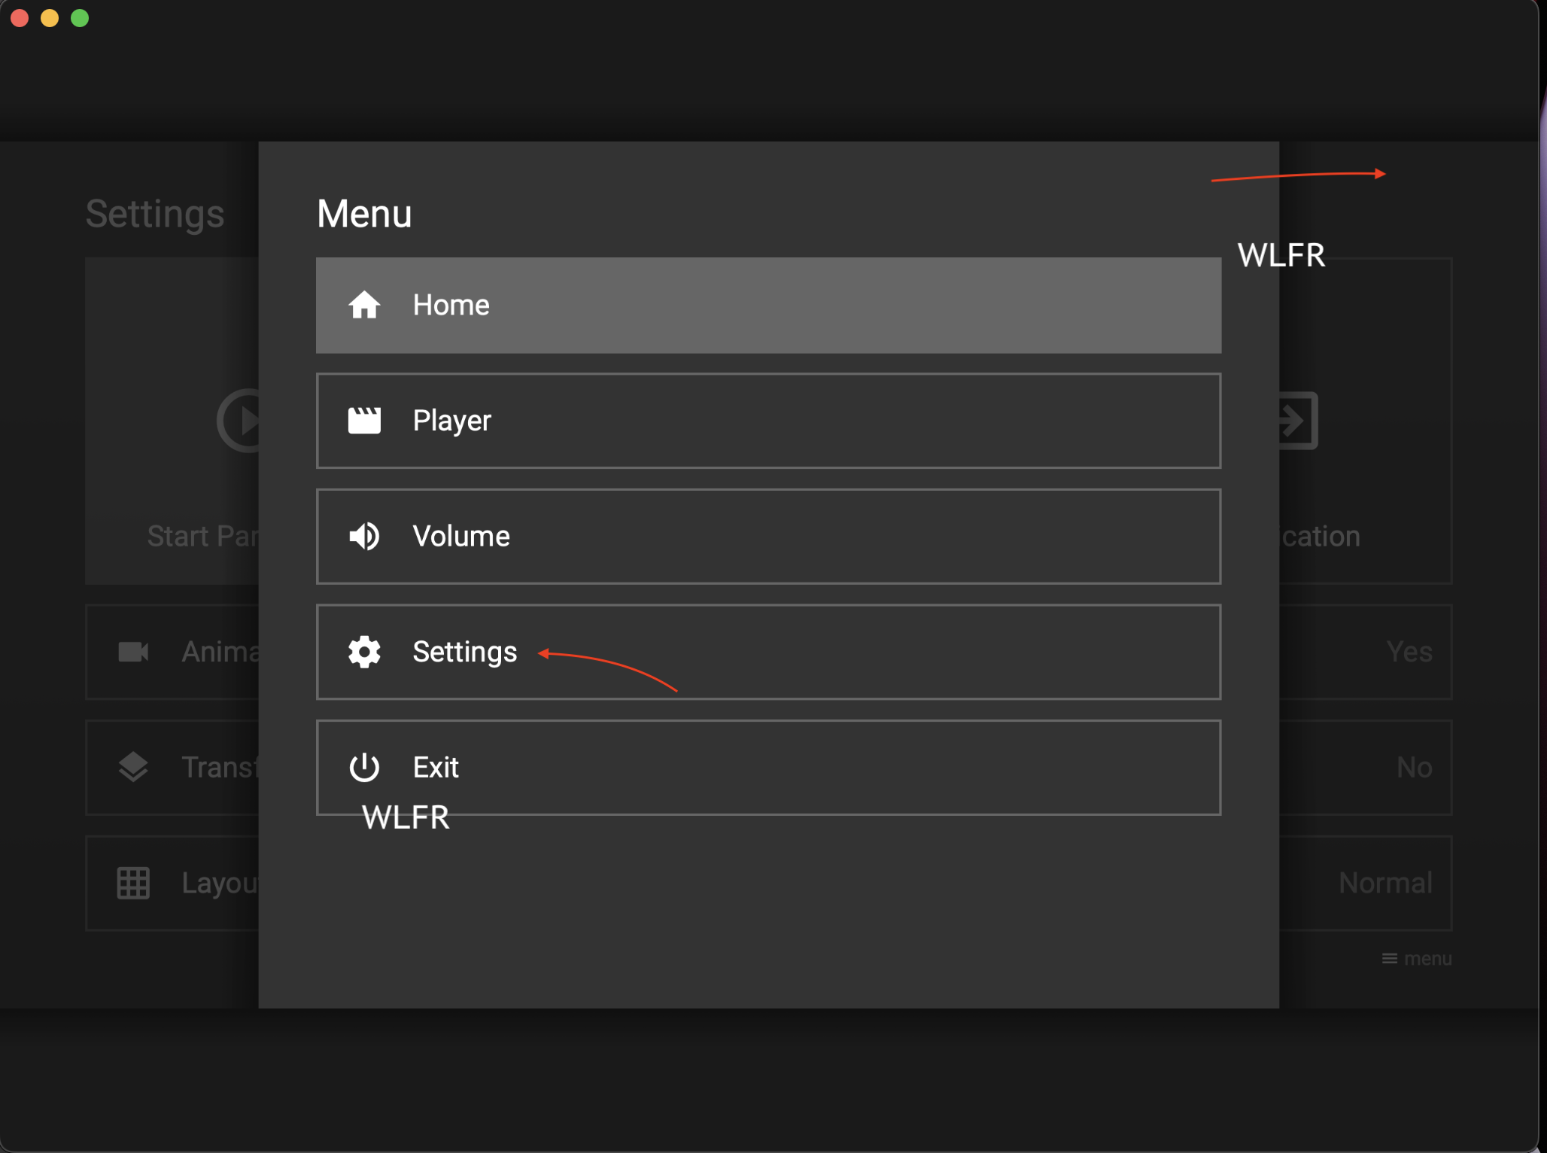Click the Exit power icon
The height and width of the screenshot is (1153, 1547).
pyautogui.click(x=364, y=768)
